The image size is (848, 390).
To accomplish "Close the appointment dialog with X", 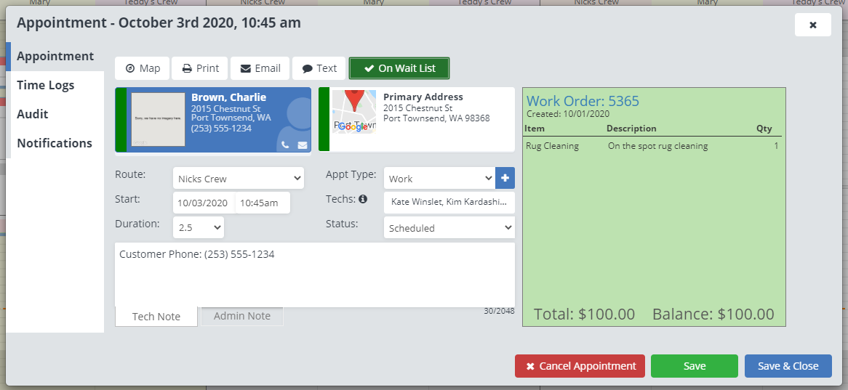I will pos(812,25).
